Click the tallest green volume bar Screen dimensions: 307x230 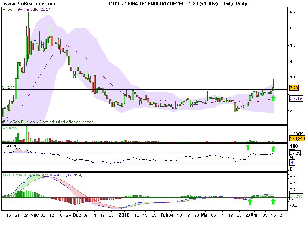point(26,135)
